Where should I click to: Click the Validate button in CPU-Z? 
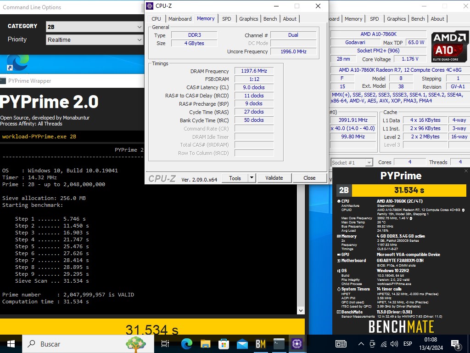point(274,178)
